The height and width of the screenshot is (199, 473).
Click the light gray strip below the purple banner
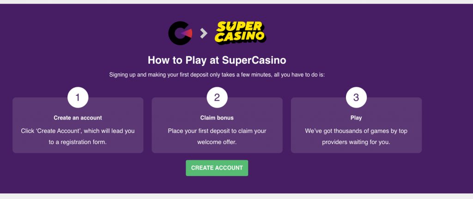(x=236, y=196)
